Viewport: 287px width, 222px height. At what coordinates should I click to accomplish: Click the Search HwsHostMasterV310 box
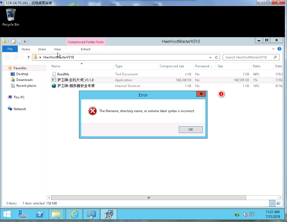pos(248,57)
